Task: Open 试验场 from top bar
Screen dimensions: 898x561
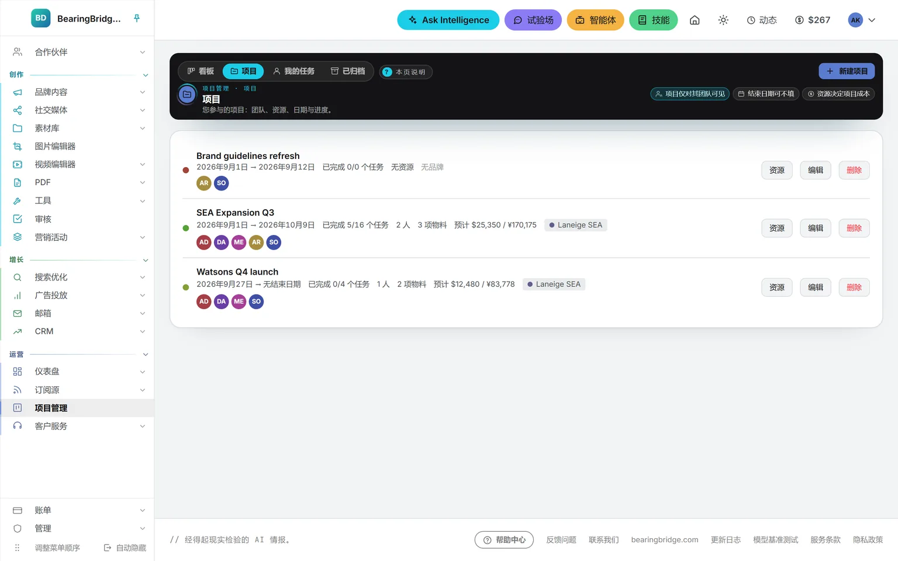Action: coord(533,20)
